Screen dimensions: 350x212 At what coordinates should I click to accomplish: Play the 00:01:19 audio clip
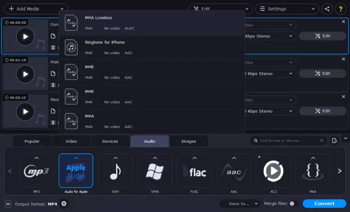(25, 74)
